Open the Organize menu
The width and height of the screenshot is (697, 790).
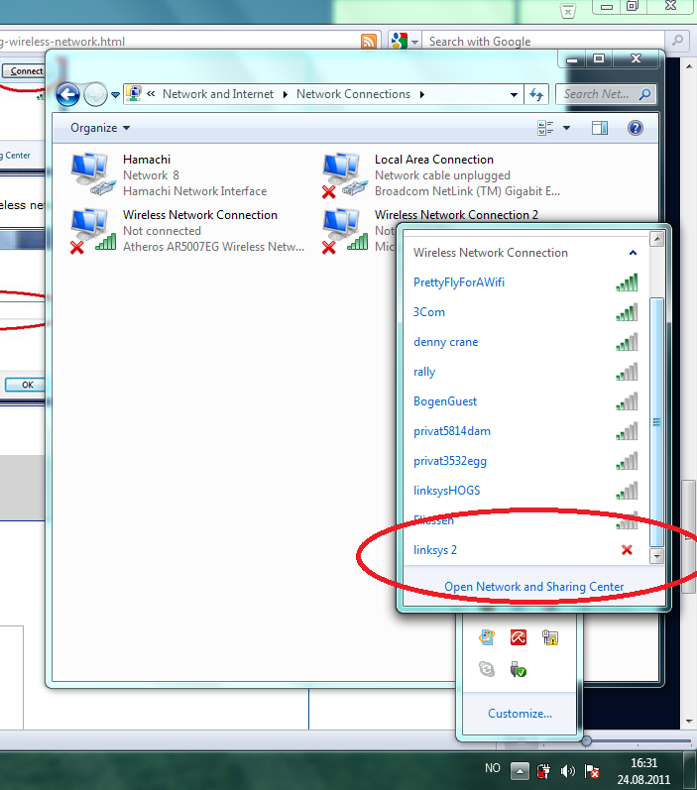[100, 128]
